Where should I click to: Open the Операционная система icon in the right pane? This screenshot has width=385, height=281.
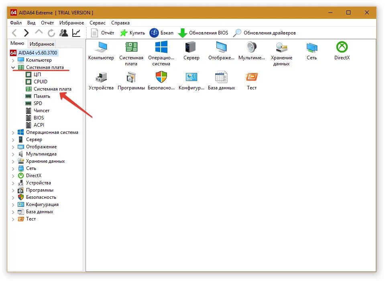(161, 54)
